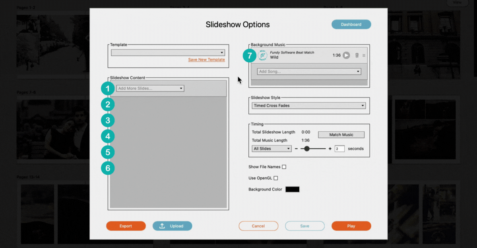Click the Total Slideshow Length label
The image size is (477, 248).
pyautogui.click(x=273, y=132)
